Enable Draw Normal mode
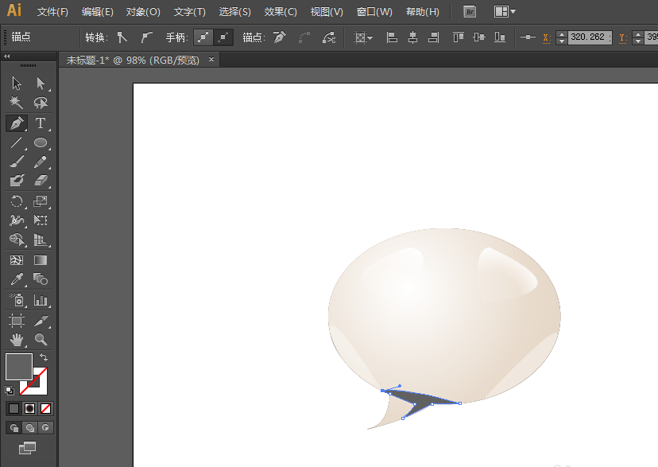The height and width of the screenshot is (467, 658). point(14,428)
